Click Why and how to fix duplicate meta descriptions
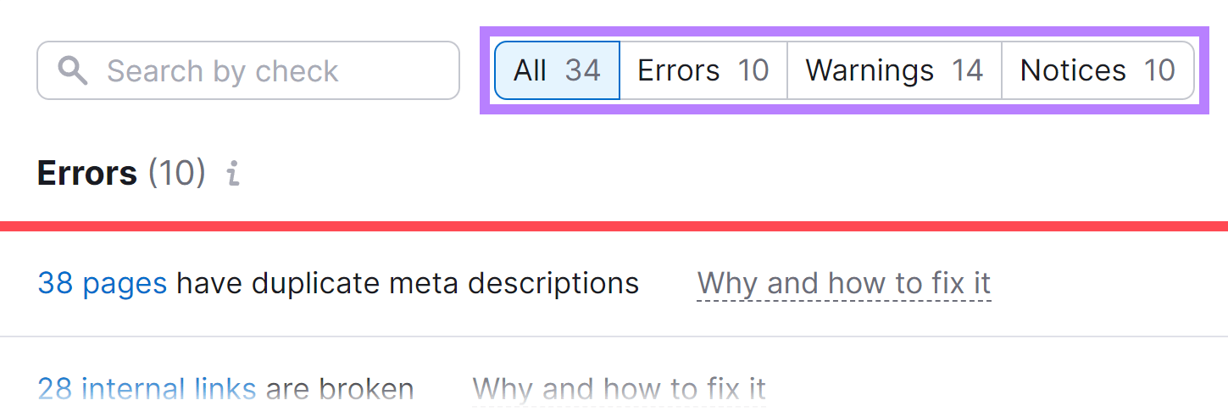1228x417 pixels. point(843,283)
